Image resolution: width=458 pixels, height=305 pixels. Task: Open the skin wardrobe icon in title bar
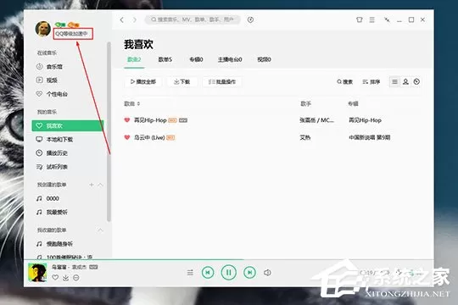pos(360,19)
